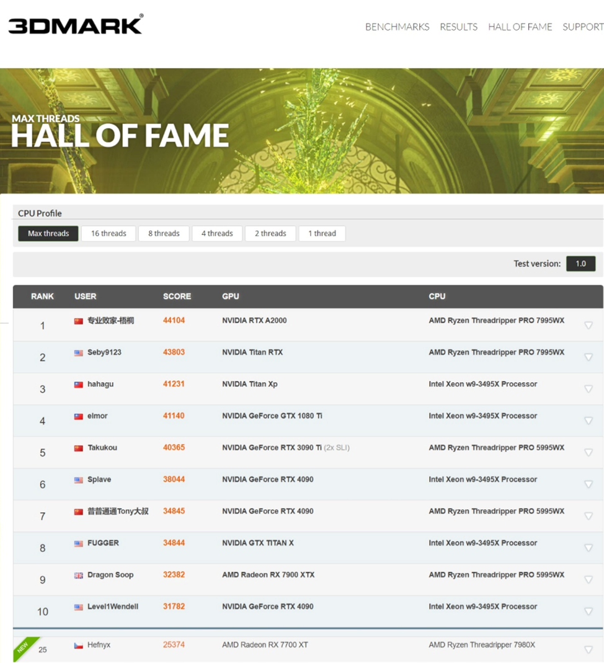Image resolution: width=604 pixels, height=663 pixels.
Task: Click the China flag beside Takukou
Action: pos(79,448)
